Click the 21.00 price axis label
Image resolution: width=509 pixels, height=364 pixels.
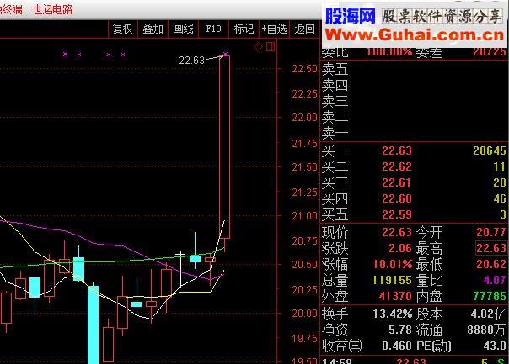(304, 216)
